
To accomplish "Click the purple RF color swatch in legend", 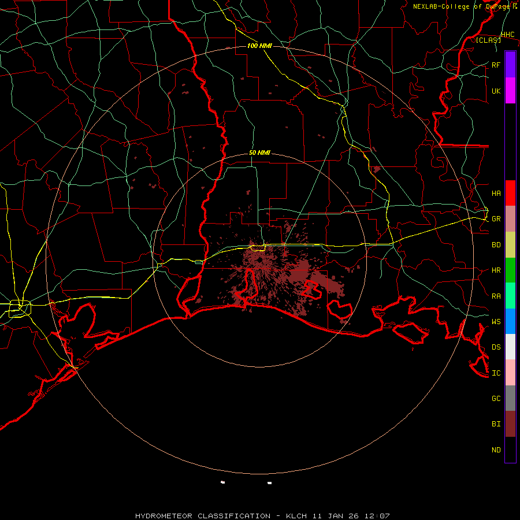I will click(510, 65).
